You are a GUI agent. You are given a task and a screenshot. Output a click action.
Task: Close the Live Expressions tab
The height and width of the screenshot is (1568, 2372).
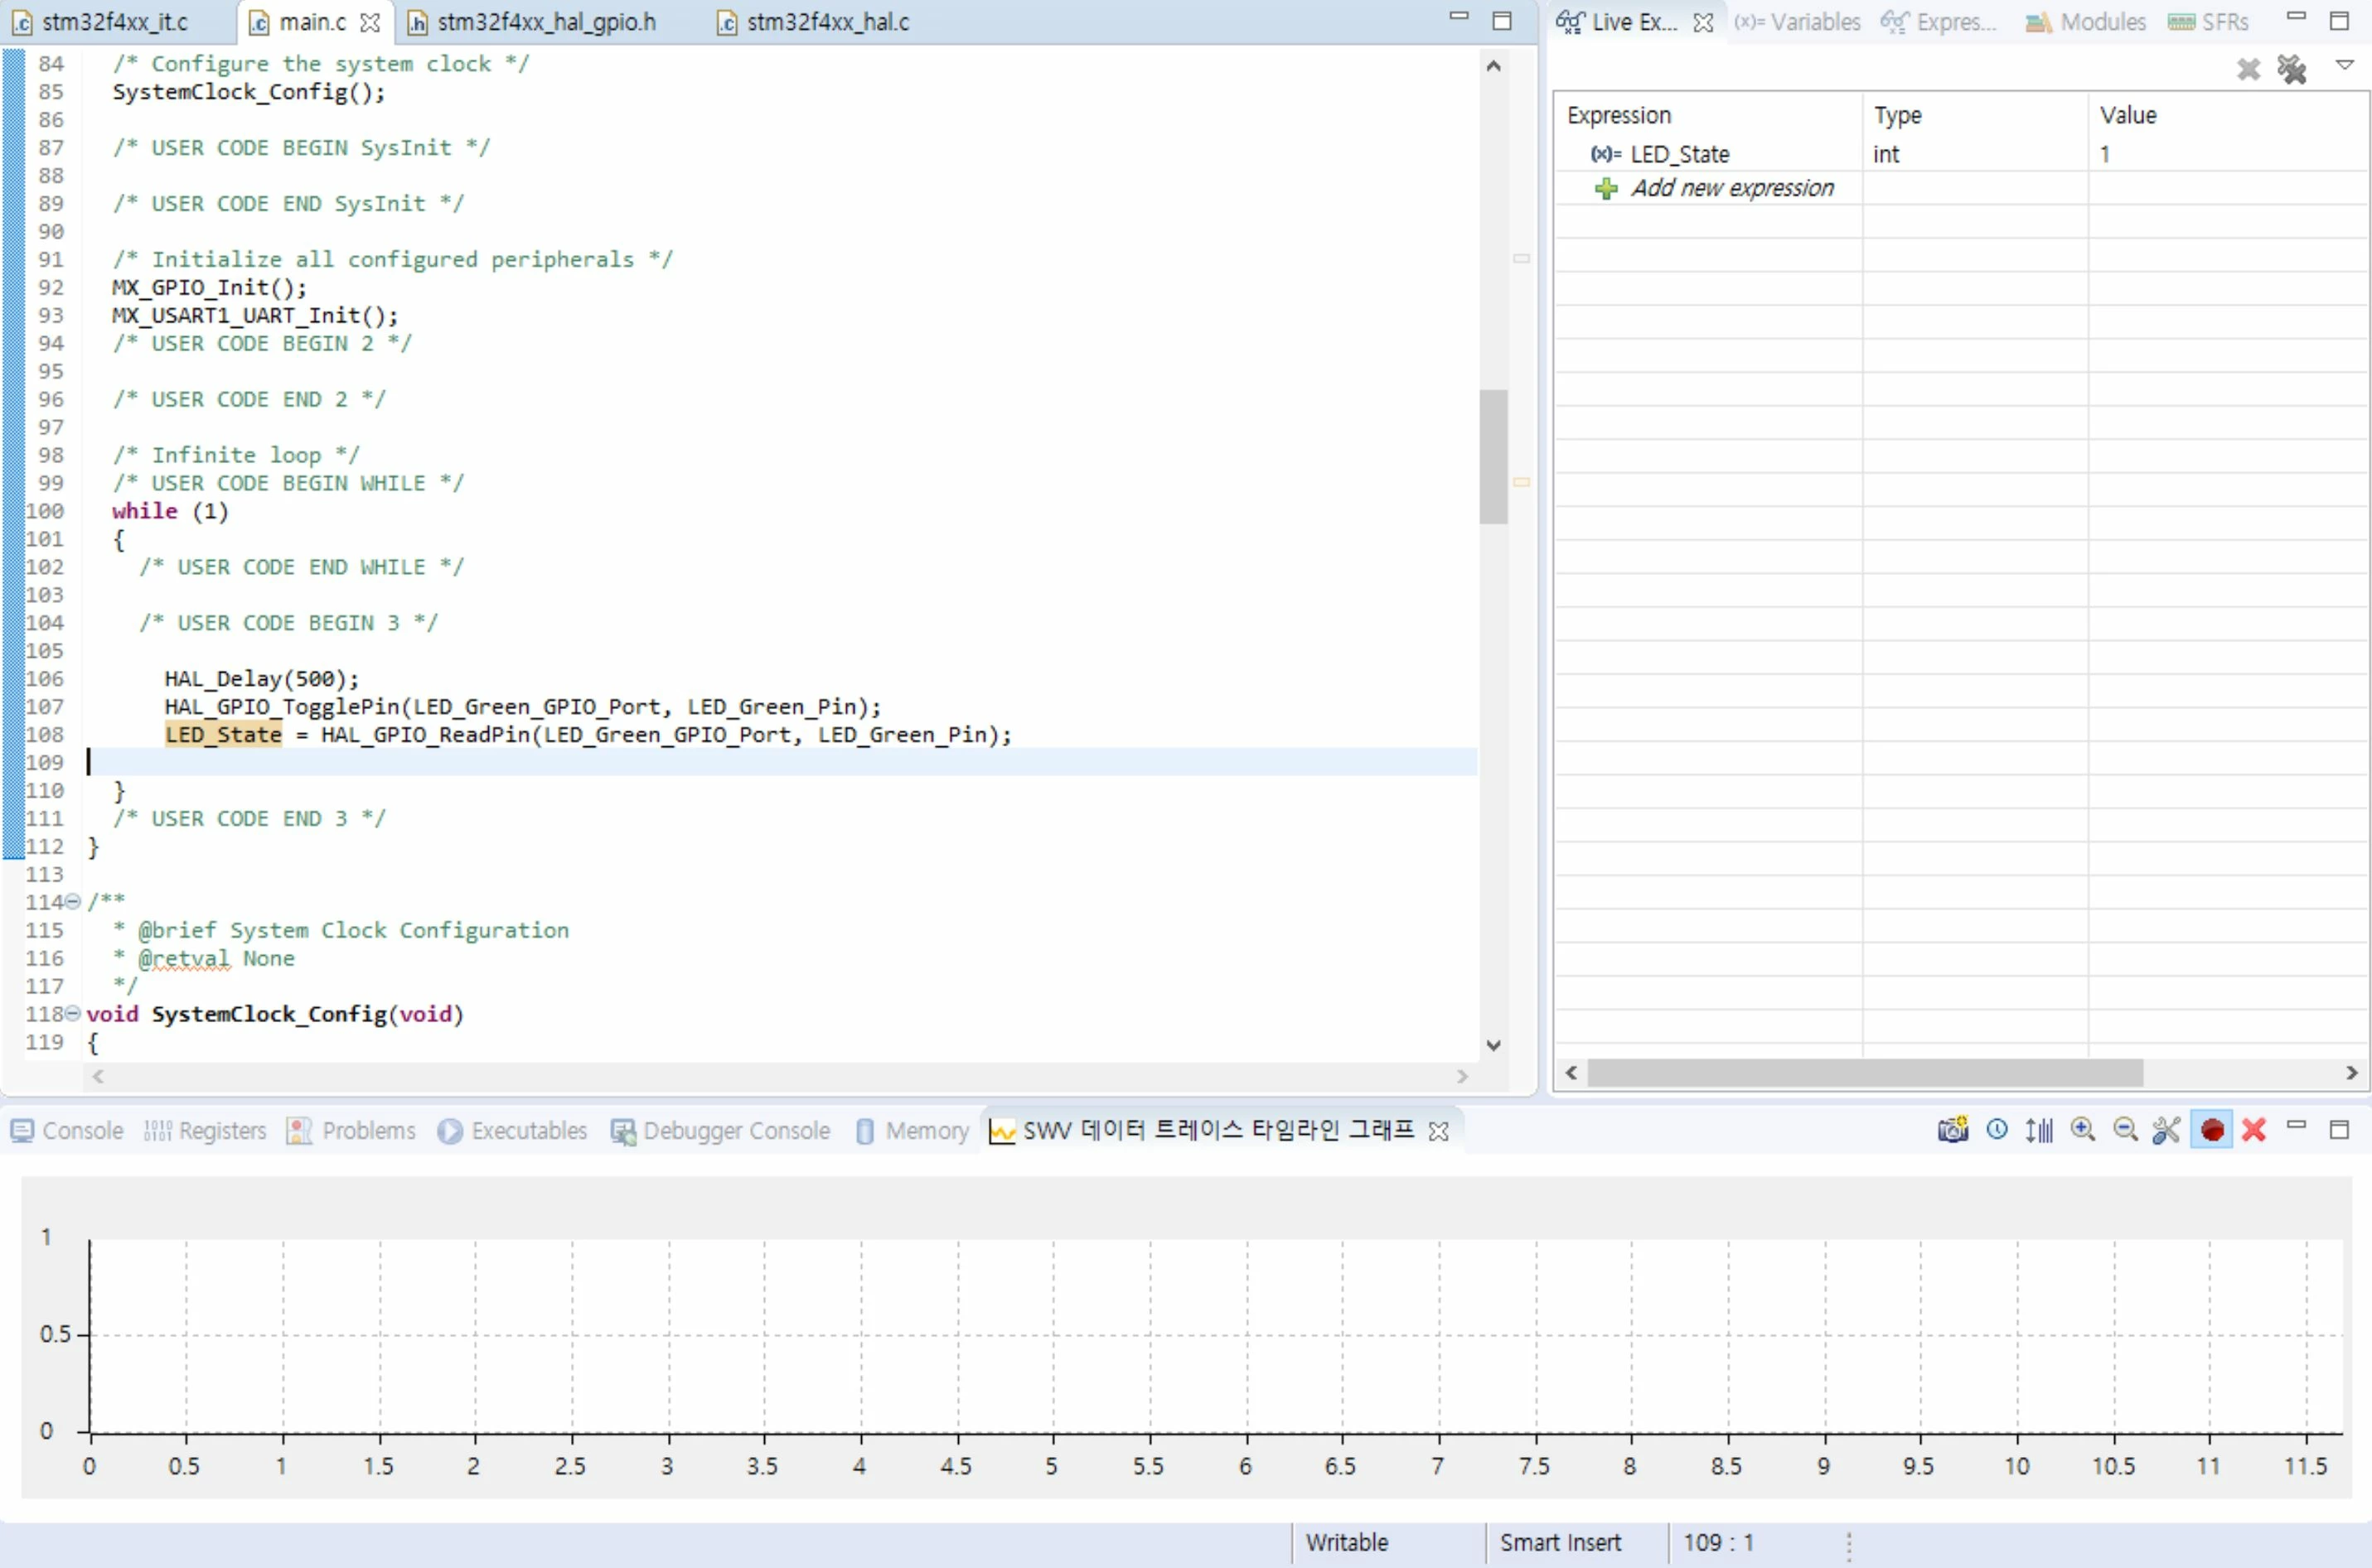tap(1702, 22)
